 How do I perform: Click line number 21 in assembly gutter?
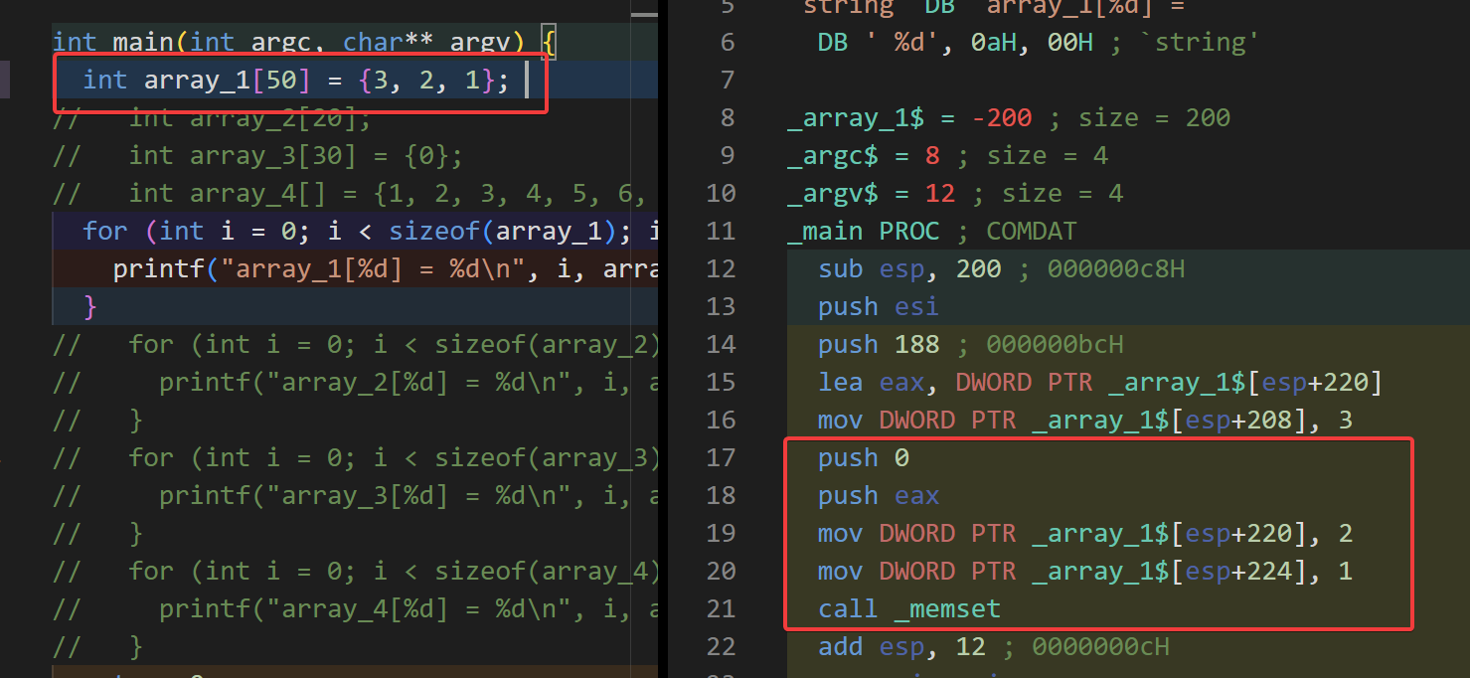pyautogui.click(x=721, y=609)
